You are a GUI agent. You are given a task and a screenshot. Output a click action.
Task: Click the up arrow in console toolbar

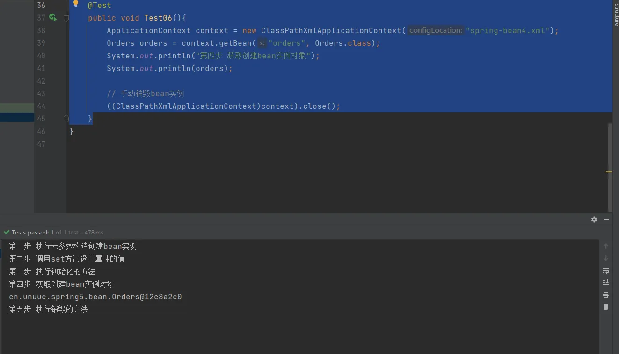(606, 246)
